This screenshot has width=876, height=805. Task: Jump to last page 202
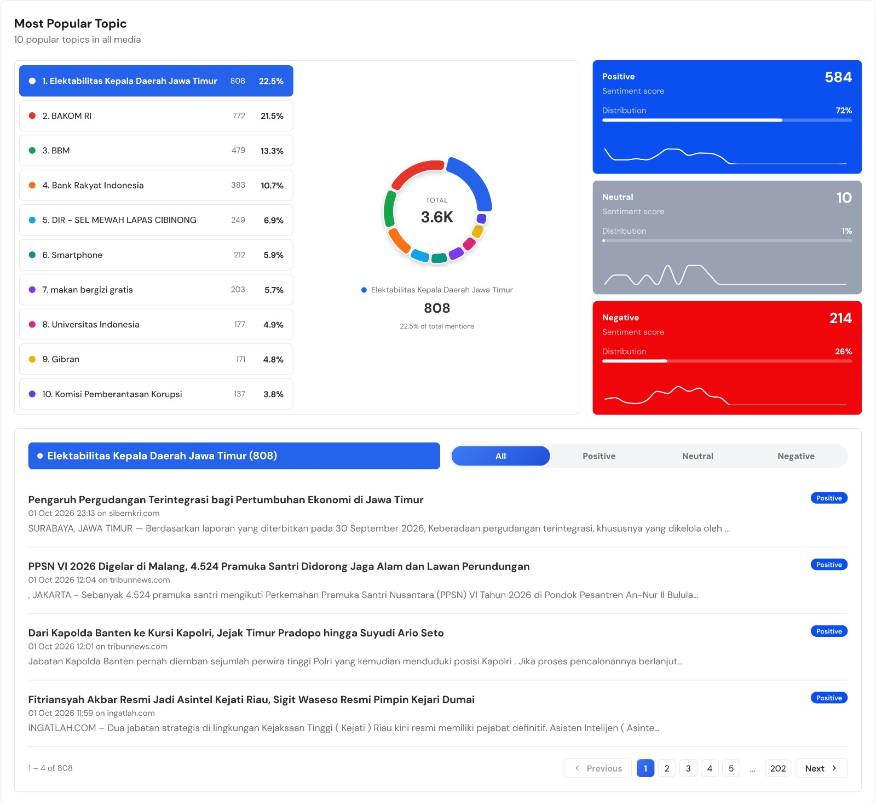click(x=778, y=768)
